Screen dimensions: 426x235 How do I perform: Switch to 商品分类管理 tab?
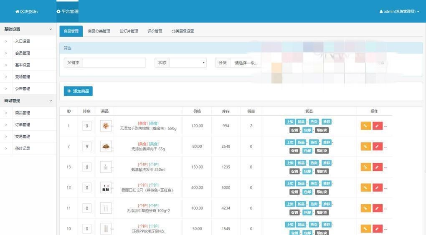tap(99, 31)
